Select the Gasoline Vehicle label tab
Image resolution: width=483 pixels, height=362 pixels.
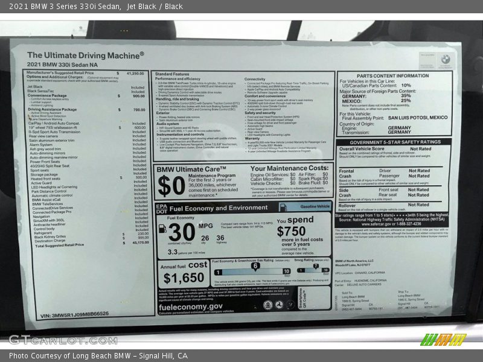[315, 206]
